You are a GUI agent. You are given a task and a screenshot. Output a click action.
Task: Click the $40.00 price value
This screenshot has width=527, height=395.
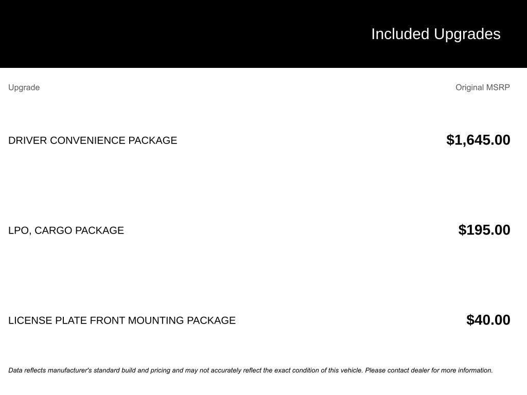488,320
